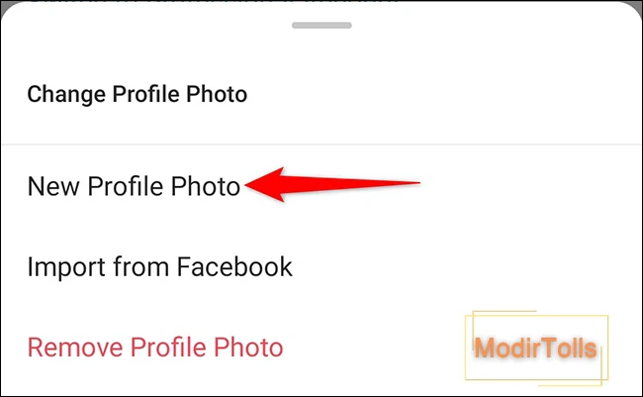
Task: Click the ModirTolls watermark logo
Action: (536, 348)
